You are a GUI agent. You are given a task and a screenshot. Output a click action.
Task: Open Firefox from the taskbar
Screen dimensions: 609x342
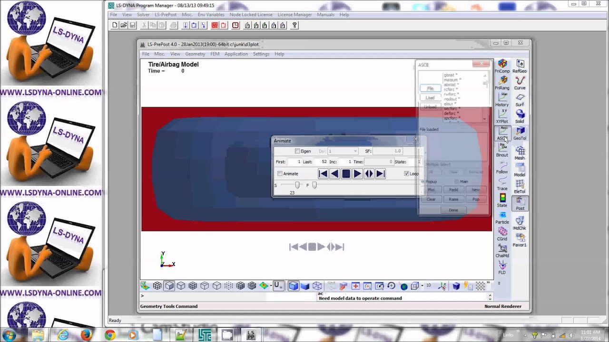tap(86, 335)
